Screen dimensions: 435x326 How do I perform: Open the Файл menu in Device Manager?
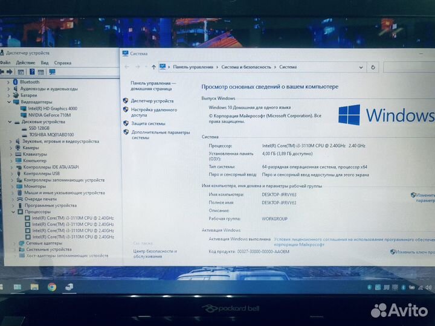(5, 63)
